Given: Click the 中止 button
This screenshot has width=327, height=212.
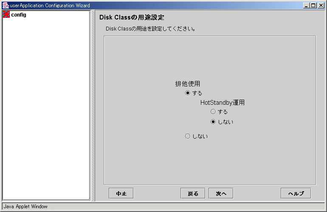Looking at the screenshot, I should [121, 193].
